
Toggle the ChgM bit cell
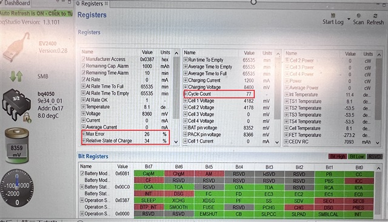point(179,174)
